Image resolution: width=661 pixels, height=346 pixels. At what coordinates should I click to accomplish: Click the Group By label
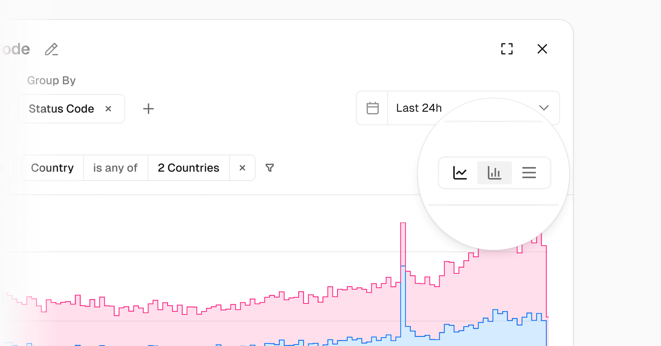(x=51, y=81)
